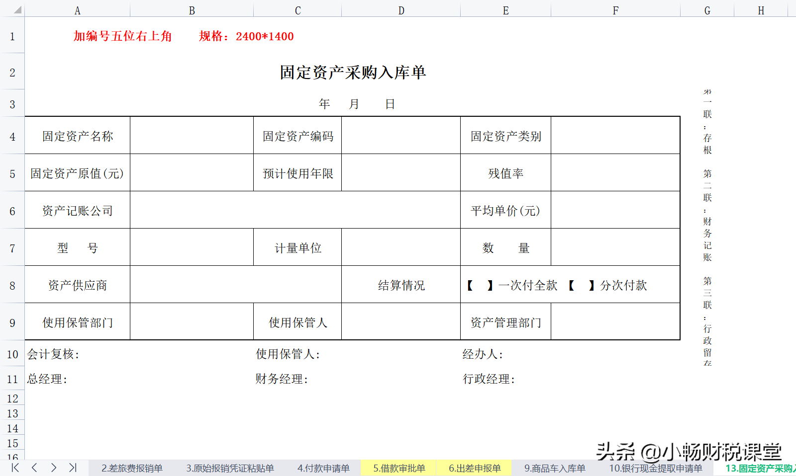Check the 一次付全款 payment bracket

coord(479,285)
